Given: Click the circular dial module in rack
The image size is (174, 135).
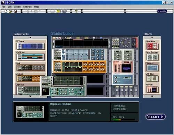Looking at the screenshot, I should (125, 43).
